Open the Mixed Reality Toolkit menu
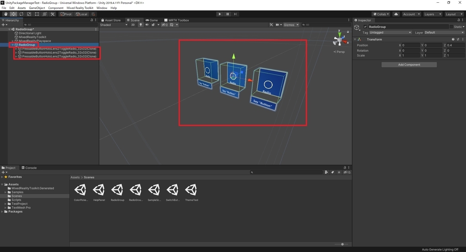This screenshot has width=466, height=252. (x=80, y=8)
